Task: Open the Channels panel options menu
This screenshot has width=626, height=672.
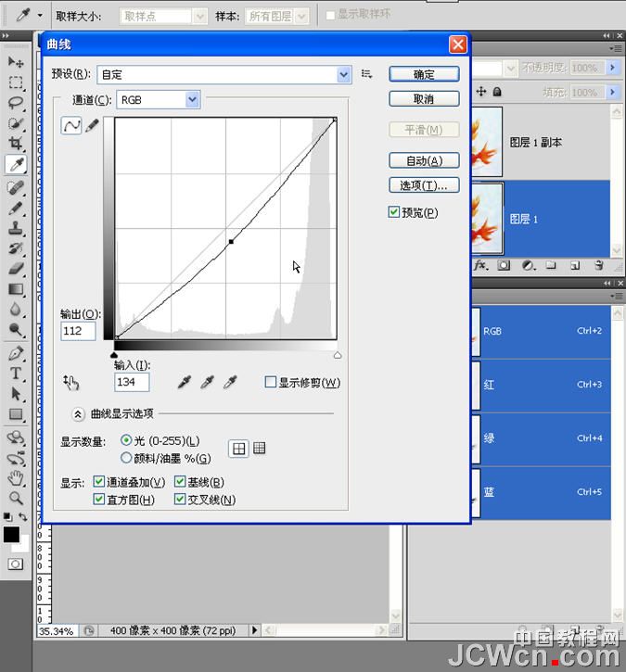Action: click(615, 296)
